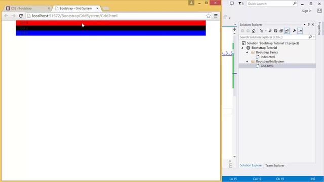Toggle Preview Selected Items button
The width and height of the screenshot is (324, 182).
(300, 31)
